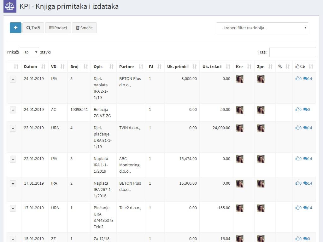Select the 16,474.00 primici value
Screen dimensions: 323x242
[x=188, y=159]
